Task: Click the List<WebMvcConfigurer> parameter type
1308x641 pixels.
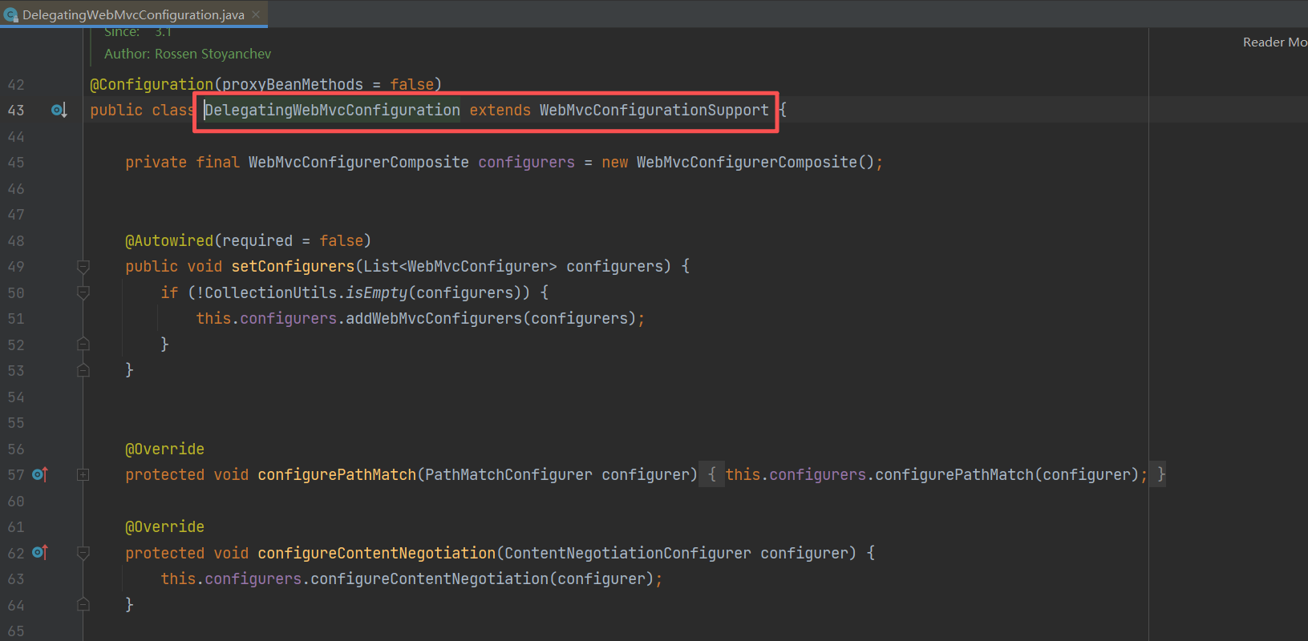Action: pyautogui.click(x=460, y=267)
